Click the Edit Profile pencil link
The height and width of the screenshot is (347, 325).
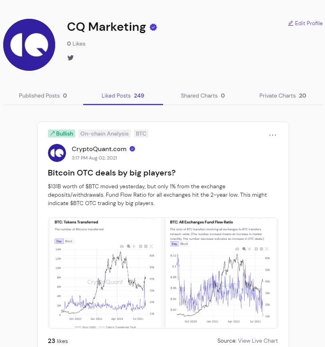point(305,24)
